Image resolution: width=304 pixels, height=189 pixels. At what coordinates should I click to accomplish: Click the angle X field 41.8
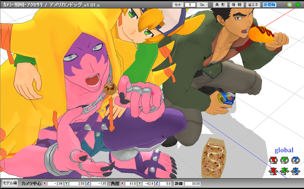coord(131,183)
